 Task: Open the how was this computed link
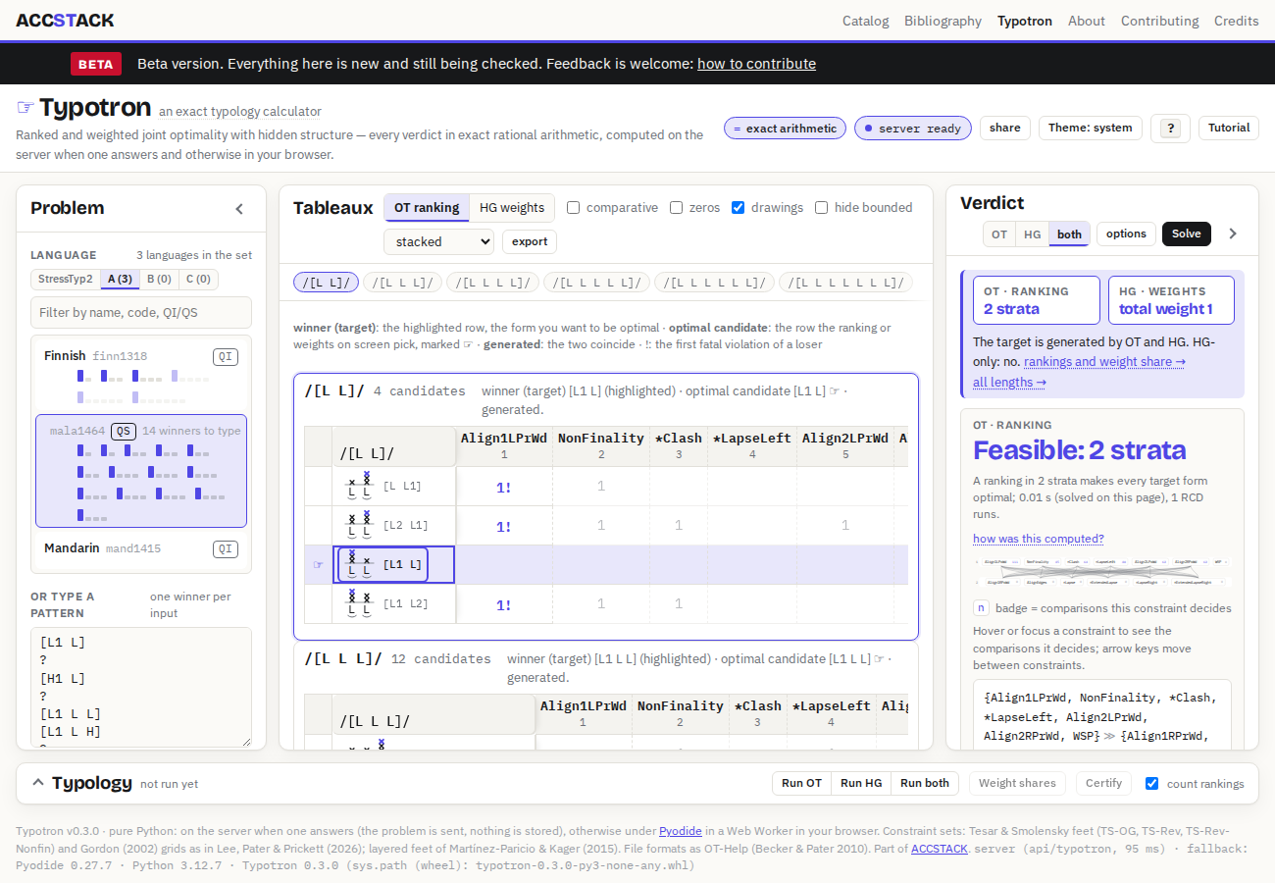click(1039, 539)
